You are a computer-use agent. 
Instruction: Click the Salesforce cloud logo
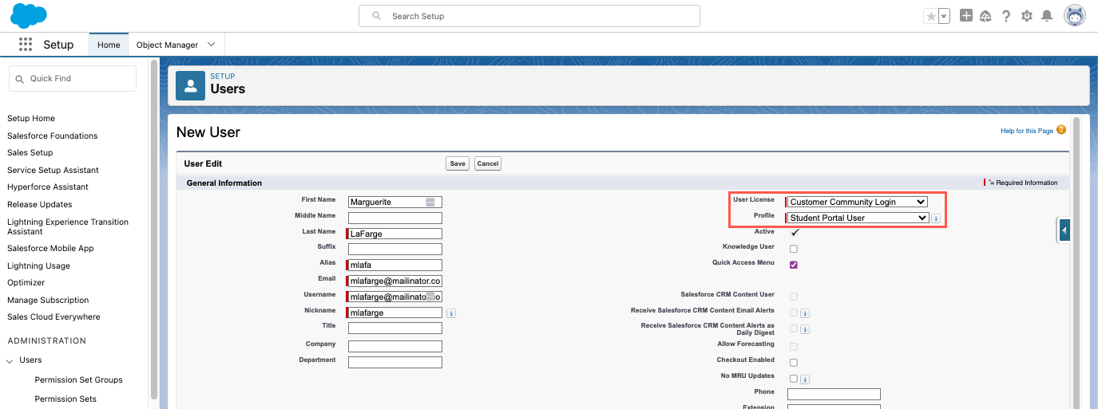(28, 15)
